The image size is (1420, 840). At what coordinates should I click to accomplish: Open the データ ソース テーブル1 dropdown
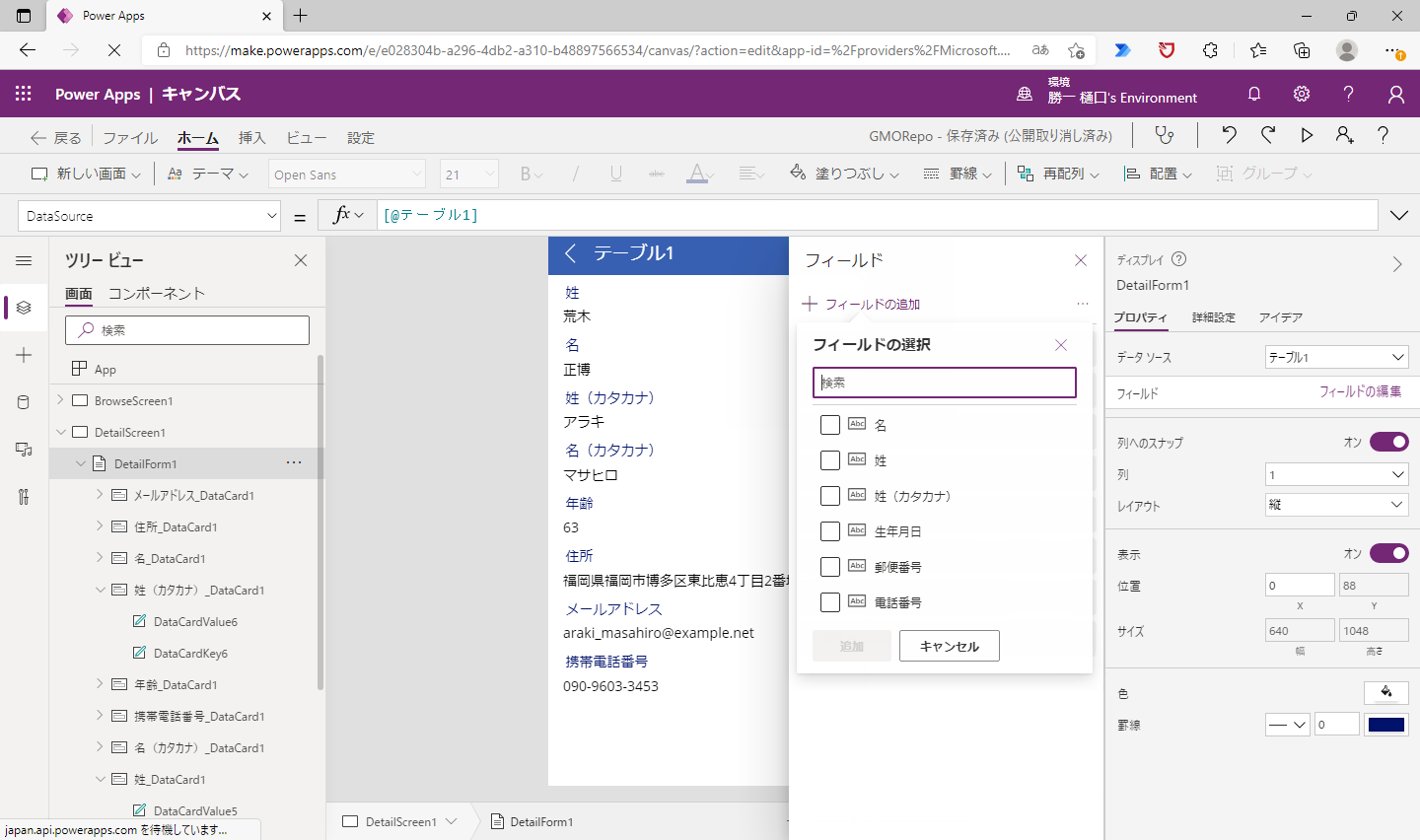click(1336, 357)
